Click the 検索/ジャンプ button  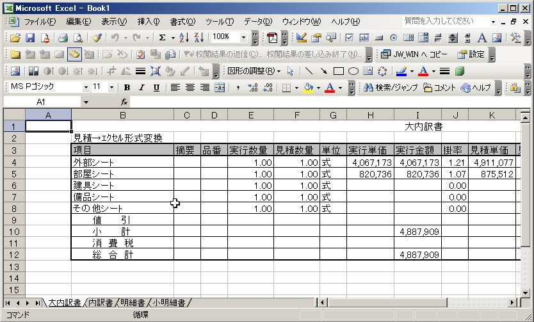[391, 88]
